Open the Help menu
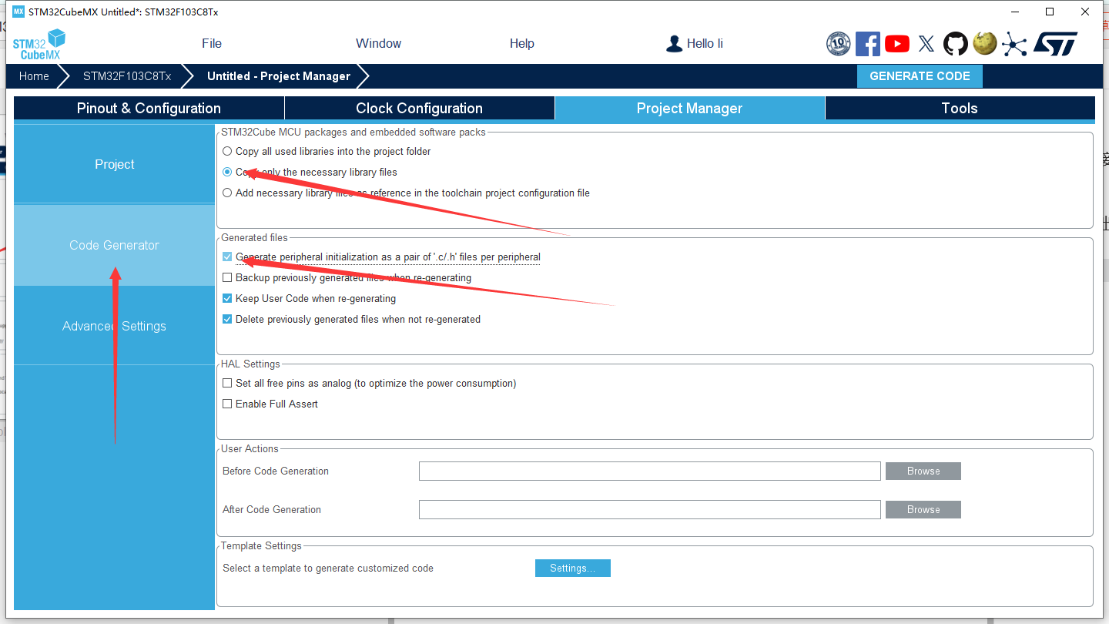This screenshot has width=1109, height=624. pos(522,44)
